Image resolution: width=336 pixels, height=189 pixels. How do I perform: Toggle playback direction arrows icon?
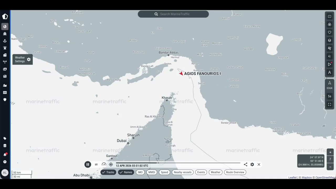pyautogui.click(x=96, y=165)
